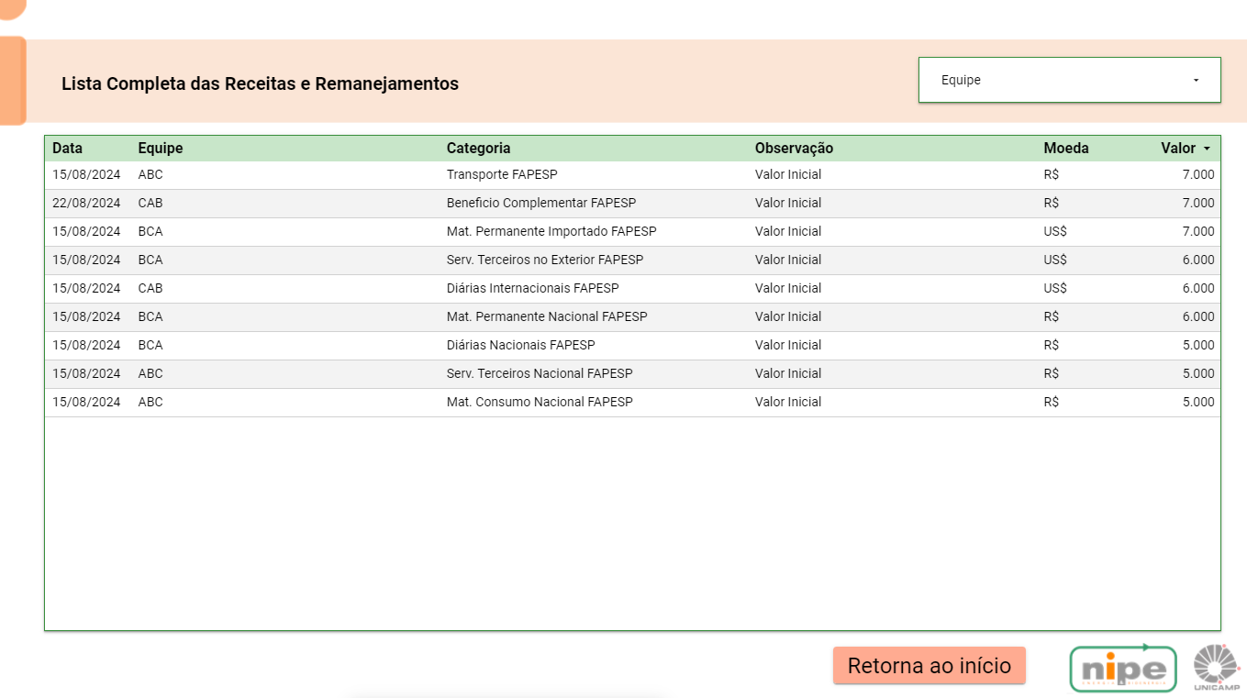
Task: Click Valor Inicial in Transporte FAPESP row
Action: tap(788, 174)
